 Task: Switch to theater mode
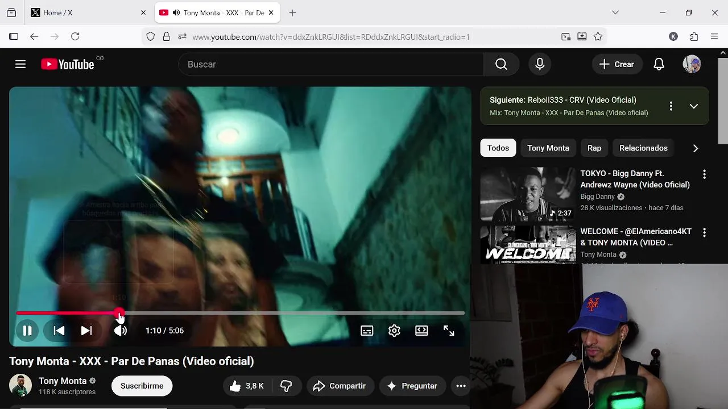421,331
